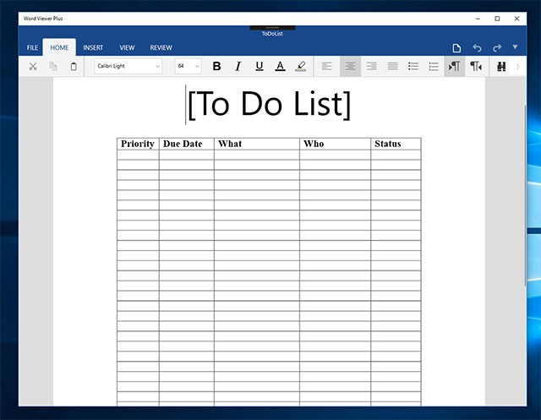The height and width of the screenshot is (420, 541).
Task: Toggle underline formatting
Action: coord(259,66)
